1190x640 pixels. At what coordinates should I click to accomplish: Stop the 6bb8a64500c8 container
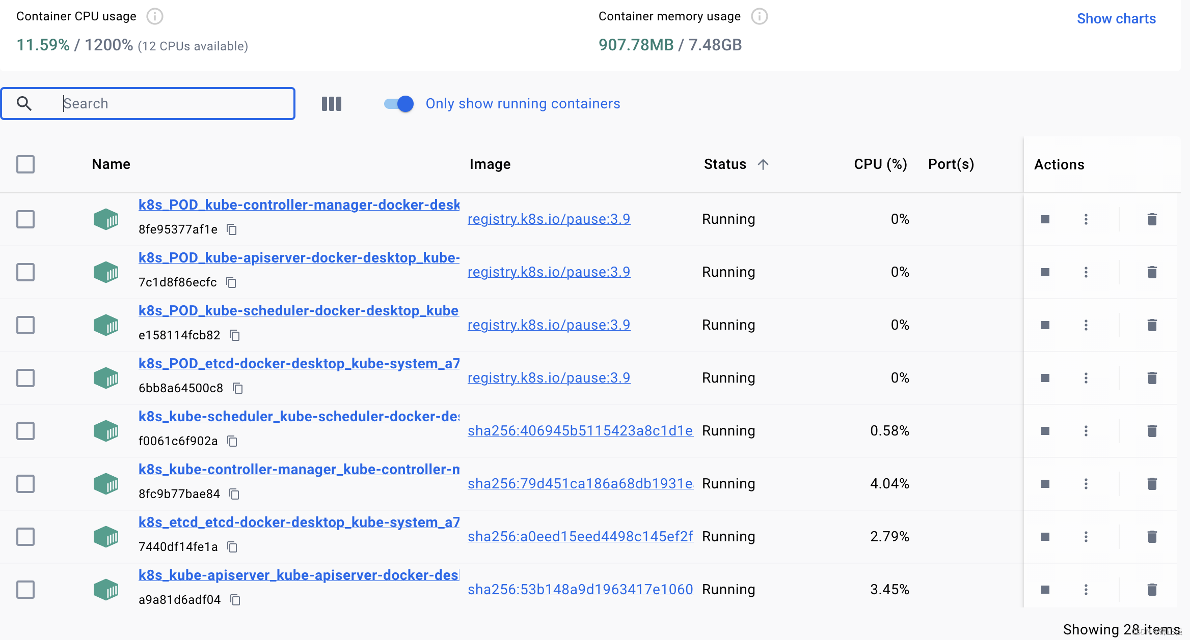(1045, 378)
